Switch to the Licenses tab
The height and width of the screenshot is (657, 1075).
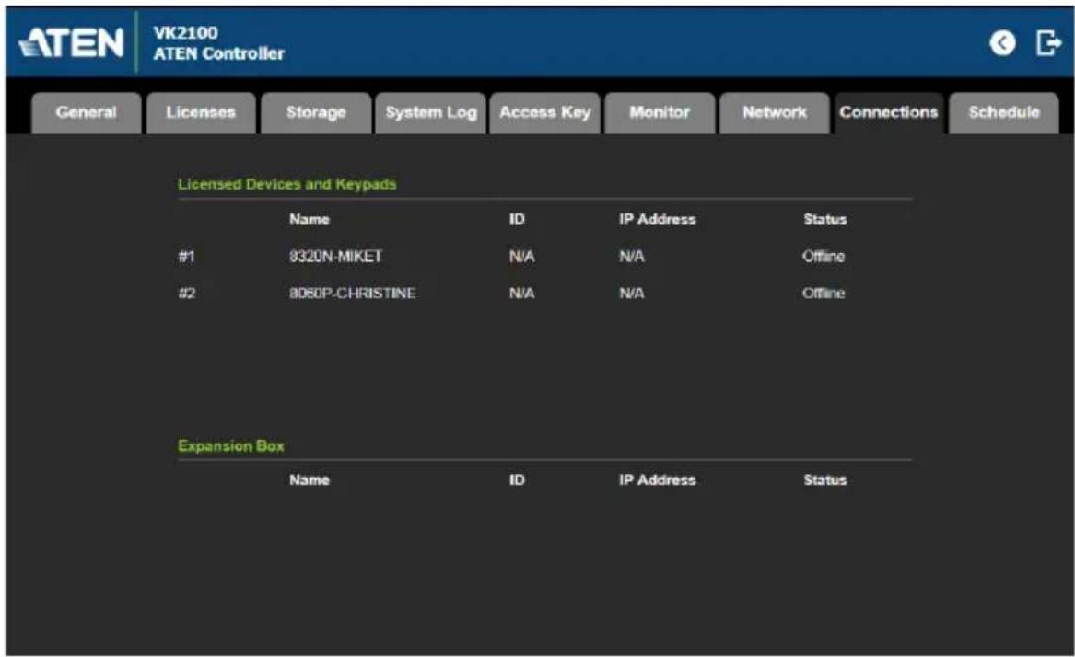pos(201,112)
